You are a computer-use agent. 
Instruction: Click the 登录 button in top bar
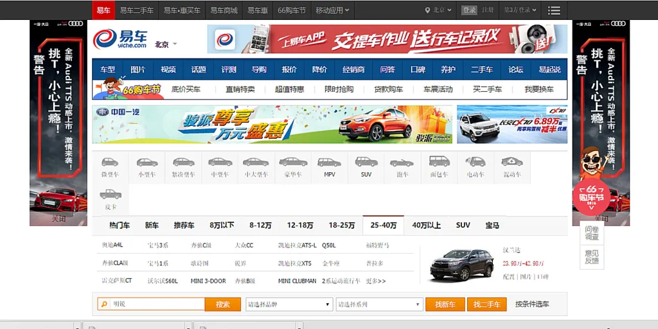click(470, 10)
